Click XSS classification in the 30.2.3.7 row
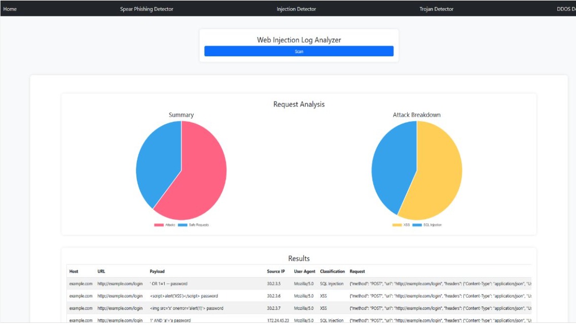This screenshot has width=576, height=330. tap(323, 308)
